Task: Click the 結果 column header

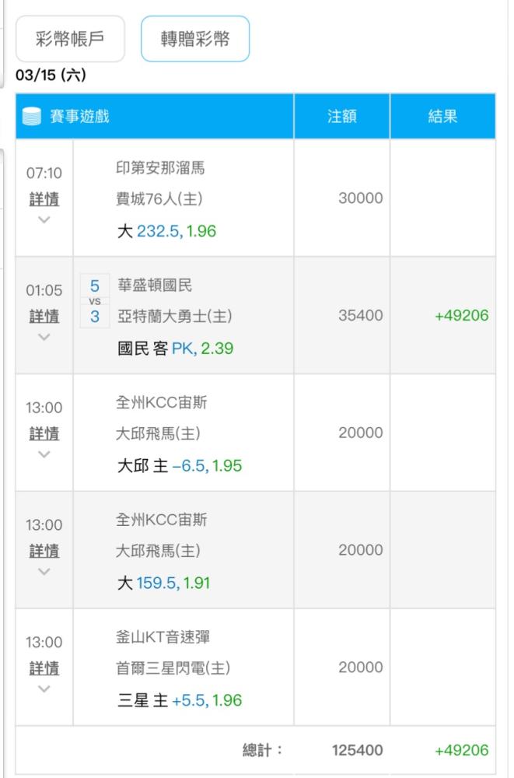Action: tap(442, 116)
